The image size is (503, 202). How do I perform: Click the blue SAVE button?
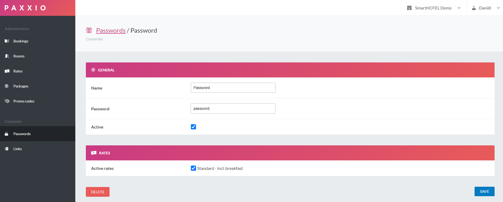(x=484, y=191)
